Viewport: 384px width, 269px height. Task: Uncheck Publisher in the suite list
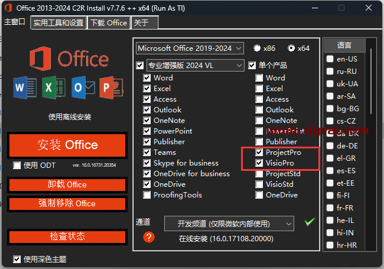tap(147, 142)
